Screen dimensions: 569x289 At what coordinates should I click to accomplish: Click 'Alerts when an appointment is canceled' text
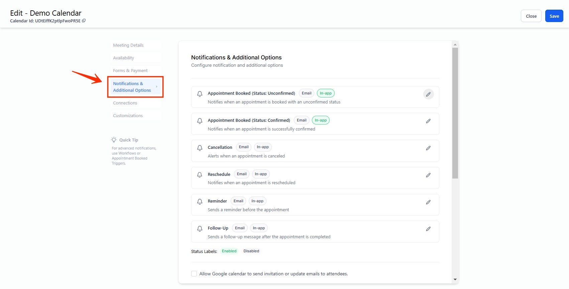tap(246, 156)
